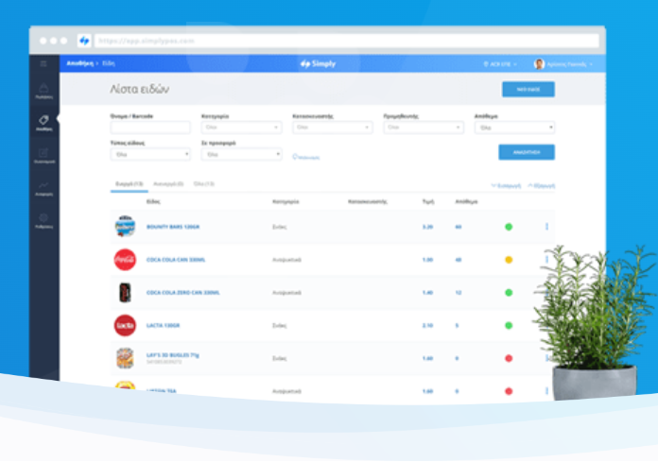Open the Sales basket icon in the sidebar
This screenshot has height=462, width=658.
coord(43,89)
